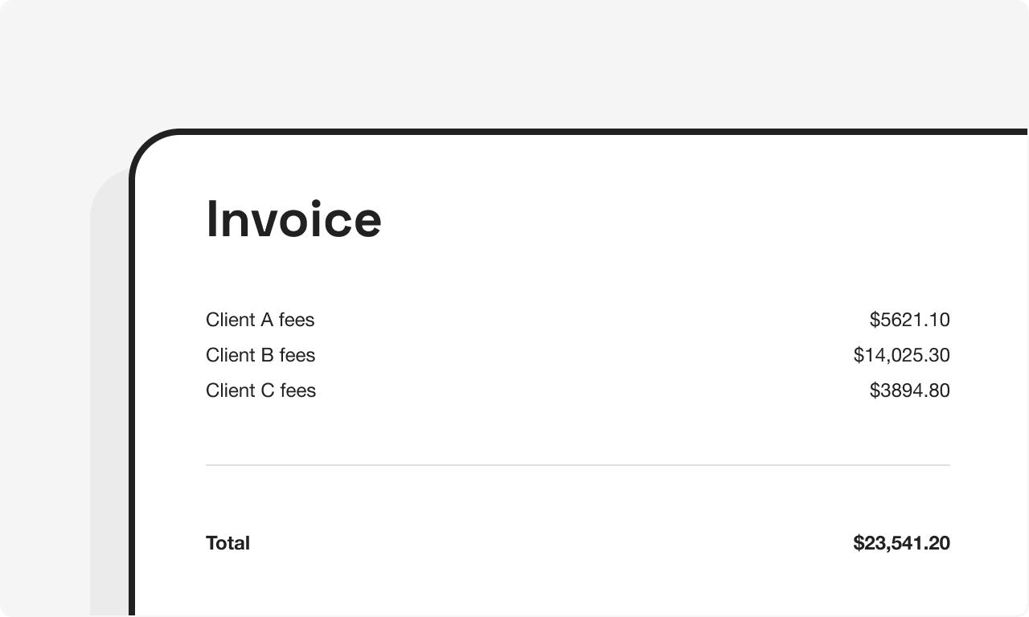Click the $3894.80 amount
The height and width of the screenshot is (617, 1029).
pos(909,390)
